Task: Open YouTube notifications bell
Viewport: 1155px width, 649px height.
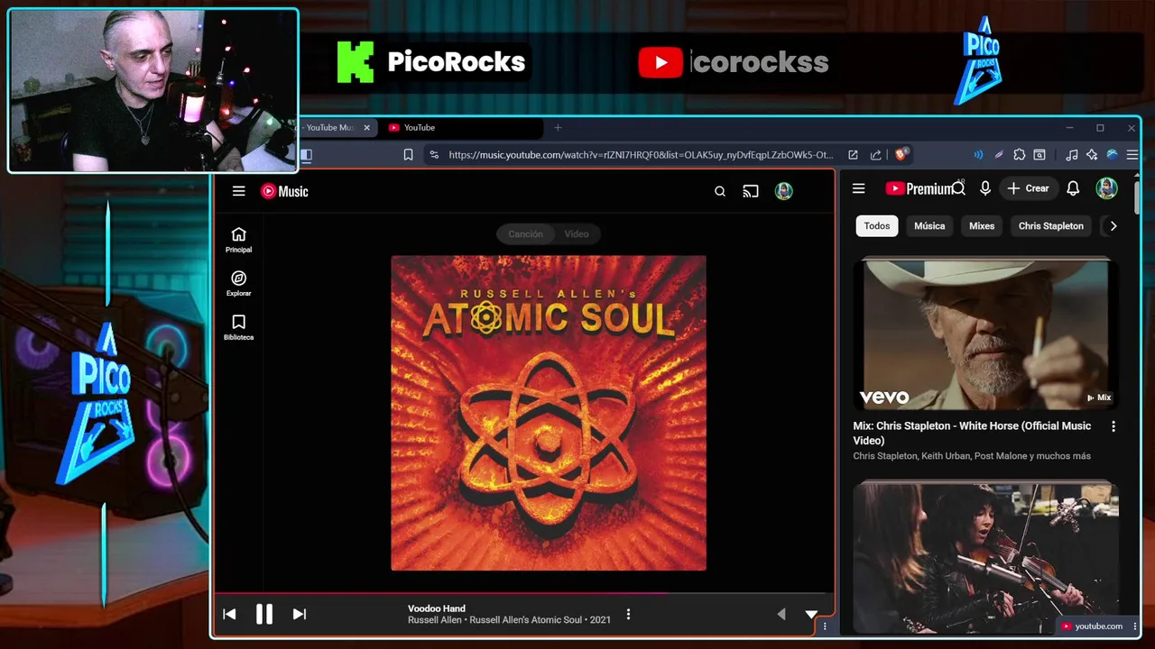Action: 1073,188
